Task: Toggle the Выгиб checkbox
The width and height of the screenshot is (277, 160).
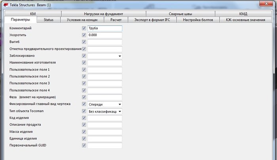Action: click(84, 42)
